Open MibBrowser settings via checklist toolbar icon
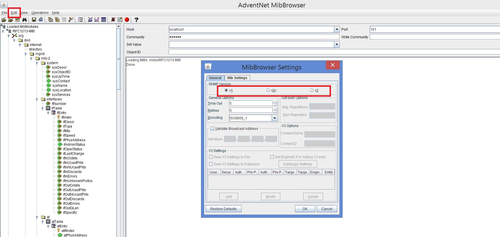500x237 pixels. click(80, 20)
